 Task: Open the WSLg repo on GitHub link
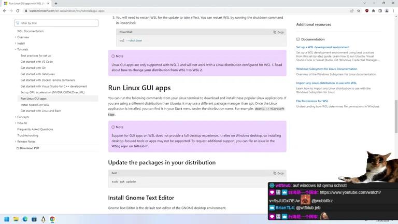click(x=130, y=146)
